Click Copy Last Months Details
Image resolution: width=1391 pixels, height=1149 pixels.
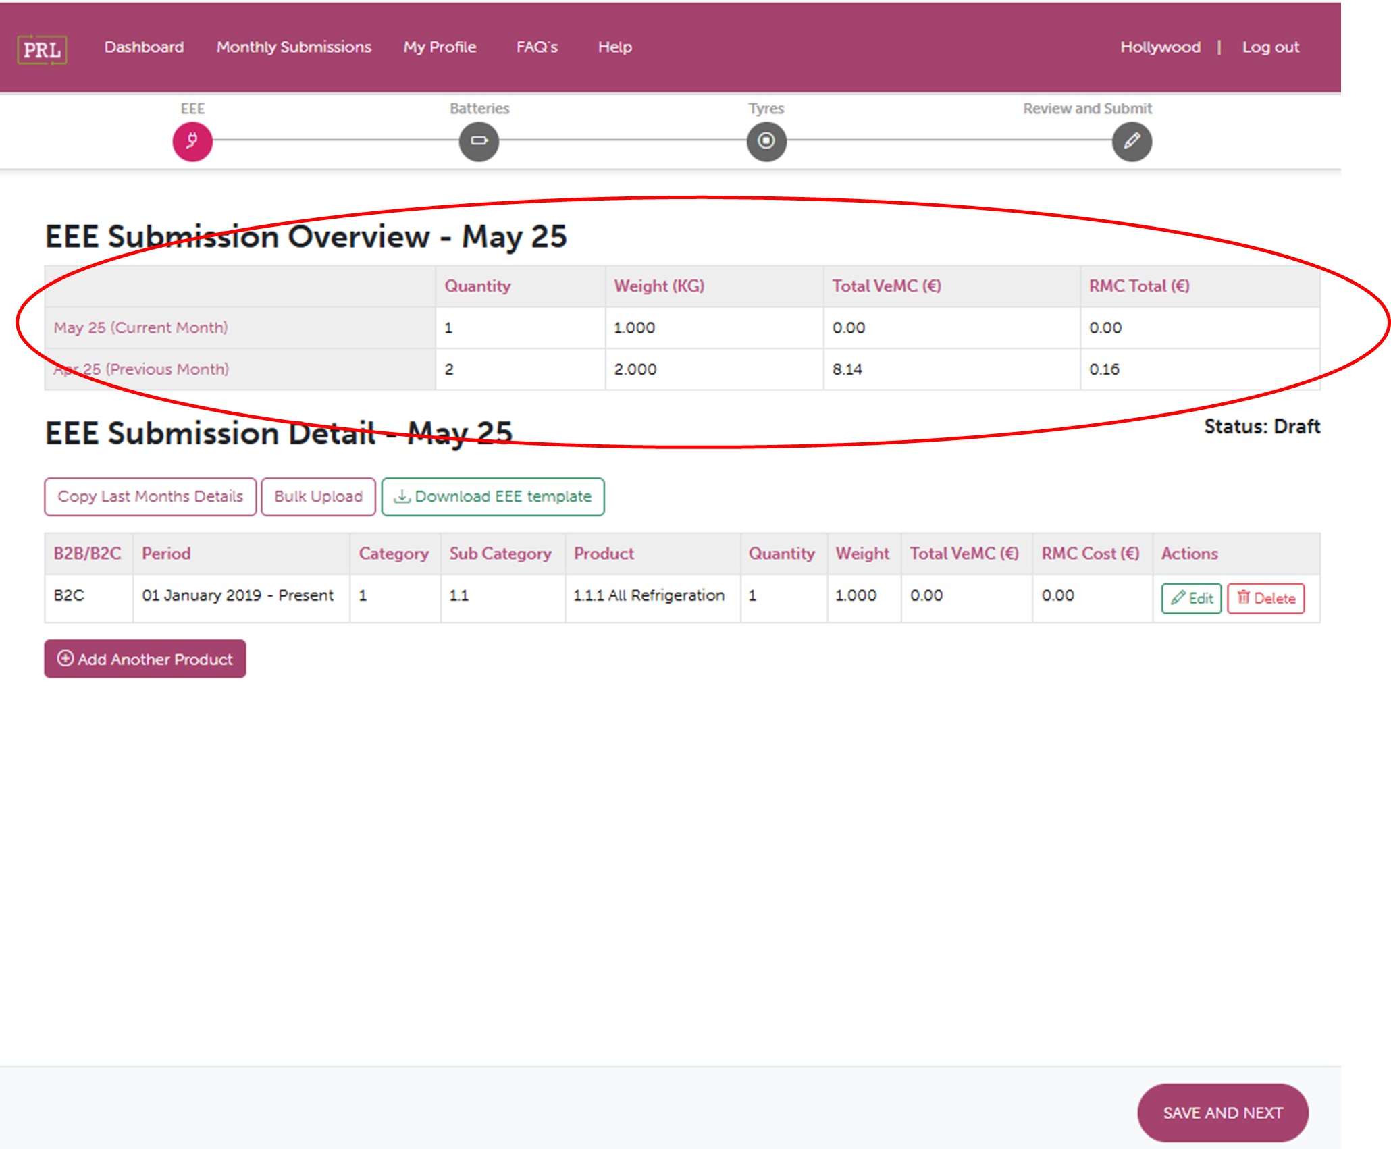(x=150, y=496)
